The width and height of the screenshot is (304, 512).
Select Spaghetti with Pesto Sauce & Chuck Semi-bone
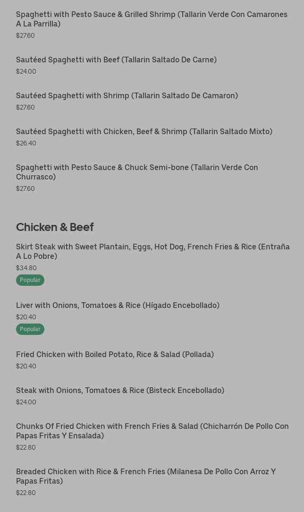tap(137, 172)
